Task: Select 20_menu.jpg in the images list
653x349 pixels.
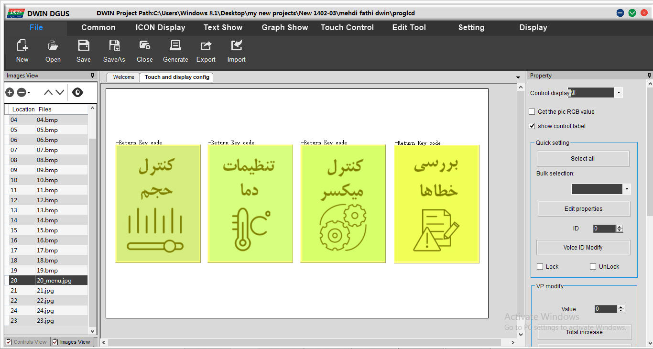Action: [54, 281]
